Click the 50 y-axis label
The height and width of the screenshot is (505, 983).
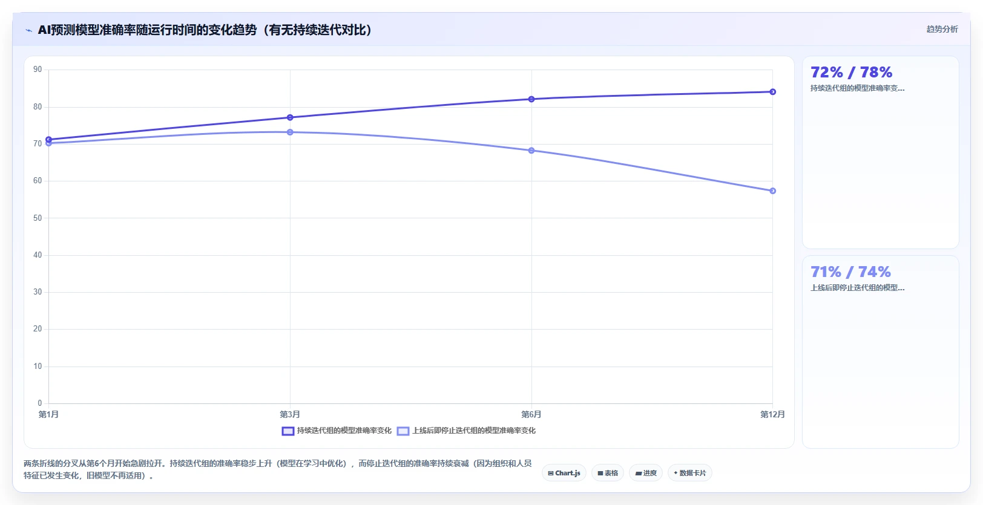pyautogui.click(x=38, y=218)
